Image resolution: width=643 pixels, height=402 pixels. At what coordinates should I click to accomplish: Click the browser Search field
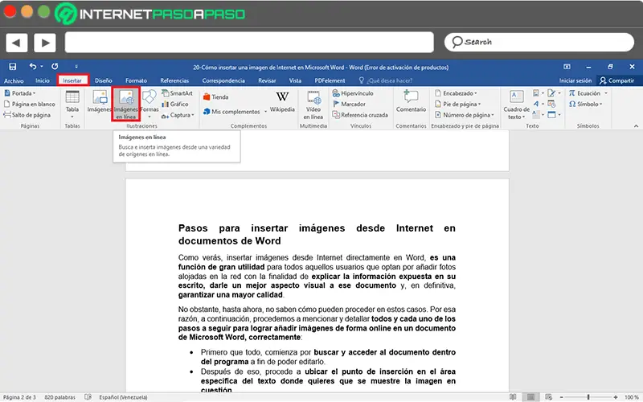[539, 42]
